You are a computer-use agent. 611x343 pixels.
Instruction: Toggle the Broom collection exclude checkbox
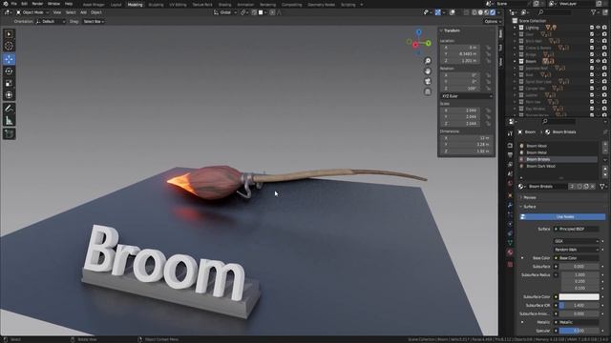click(x=592, y=61)
